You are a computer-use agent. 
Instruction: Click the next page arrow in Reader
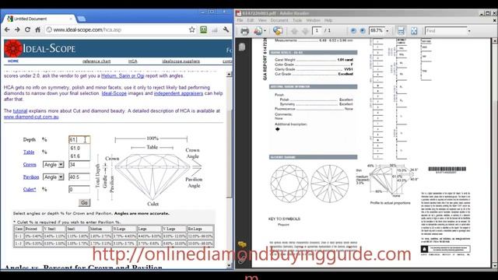pyautogui.click(x=305, y=31)
